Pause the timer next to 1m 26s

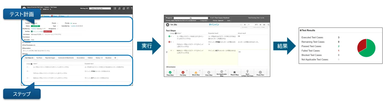(168, 25)
